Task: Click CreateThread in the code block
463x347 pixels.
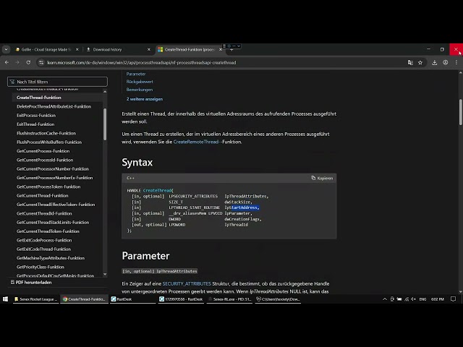Action: click(157, 191)
